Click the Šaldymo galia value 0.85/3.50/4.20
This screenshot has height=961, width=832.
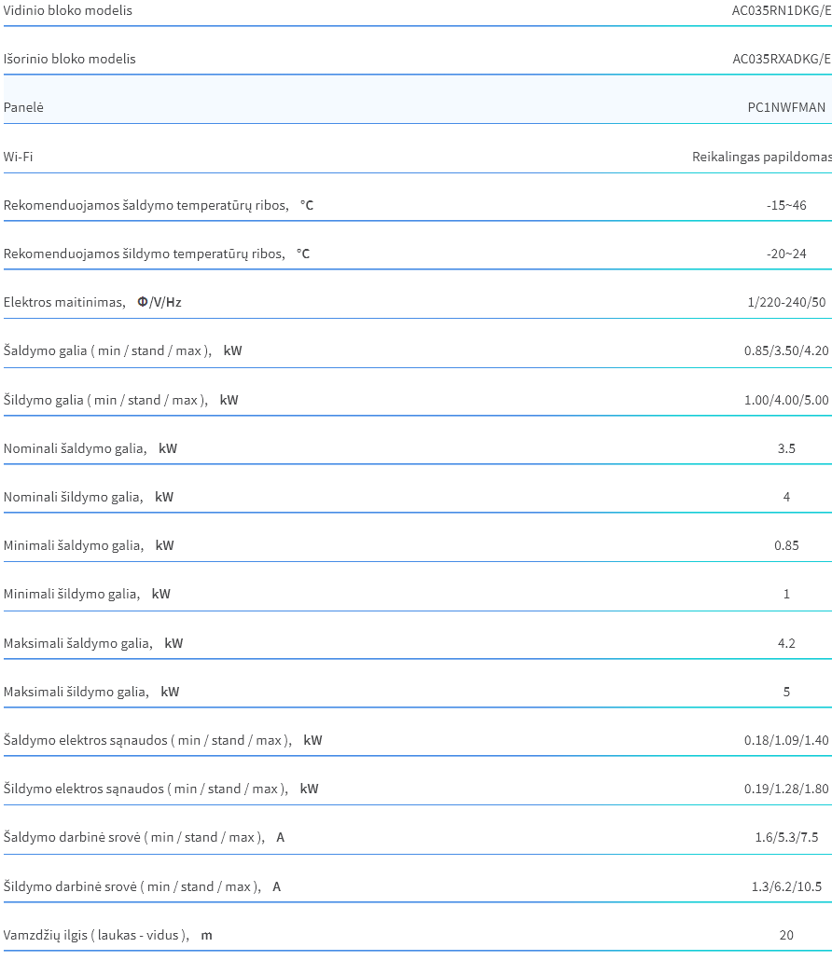[x=786, y=350]
